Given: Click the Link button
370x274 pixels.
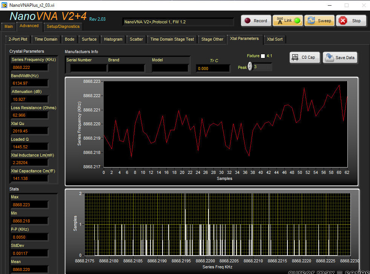Looking at the screenshot, I should pos(288,21).
